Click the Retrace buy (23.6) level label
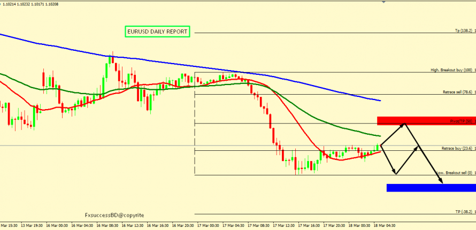This screenshot has width=476, height=230. 457,148
